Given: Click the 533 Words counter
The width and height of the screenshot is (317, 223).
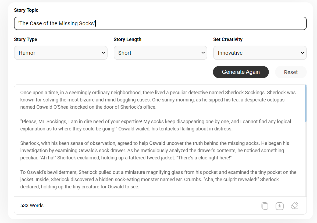Looking at the screenshot, I should pyautogui.click(x=32, y=206).
